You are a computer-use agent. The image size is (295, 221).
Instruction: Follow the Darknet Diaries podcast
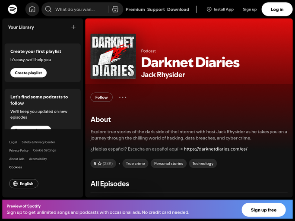tap(102, 97)
